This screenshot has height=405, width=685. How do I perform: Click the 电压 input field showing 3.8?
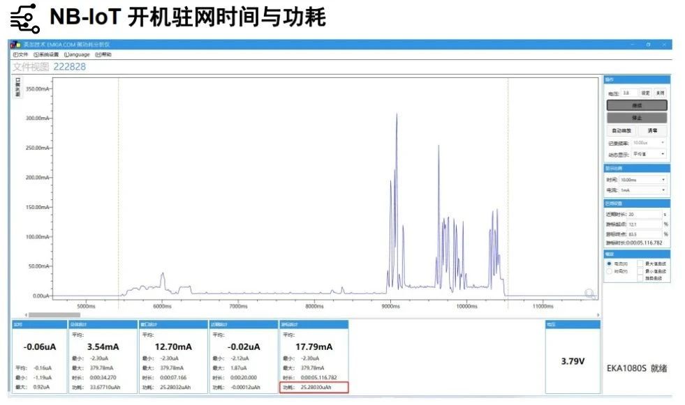pyautogui.click(x=629, y=93)
